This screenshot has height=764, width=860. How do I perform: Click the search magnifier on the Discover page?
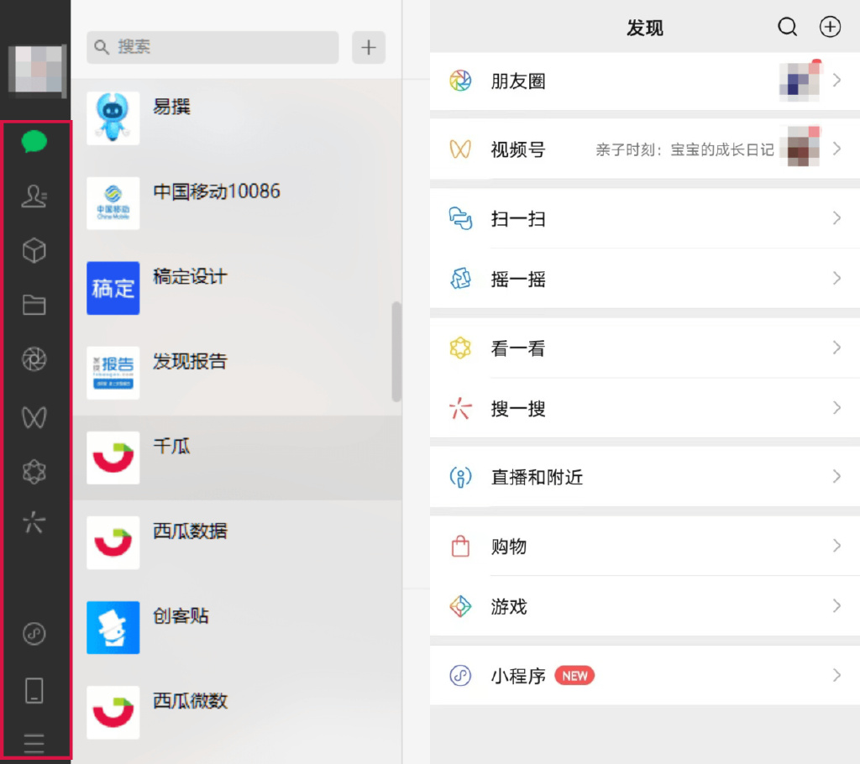coord(787,27)
